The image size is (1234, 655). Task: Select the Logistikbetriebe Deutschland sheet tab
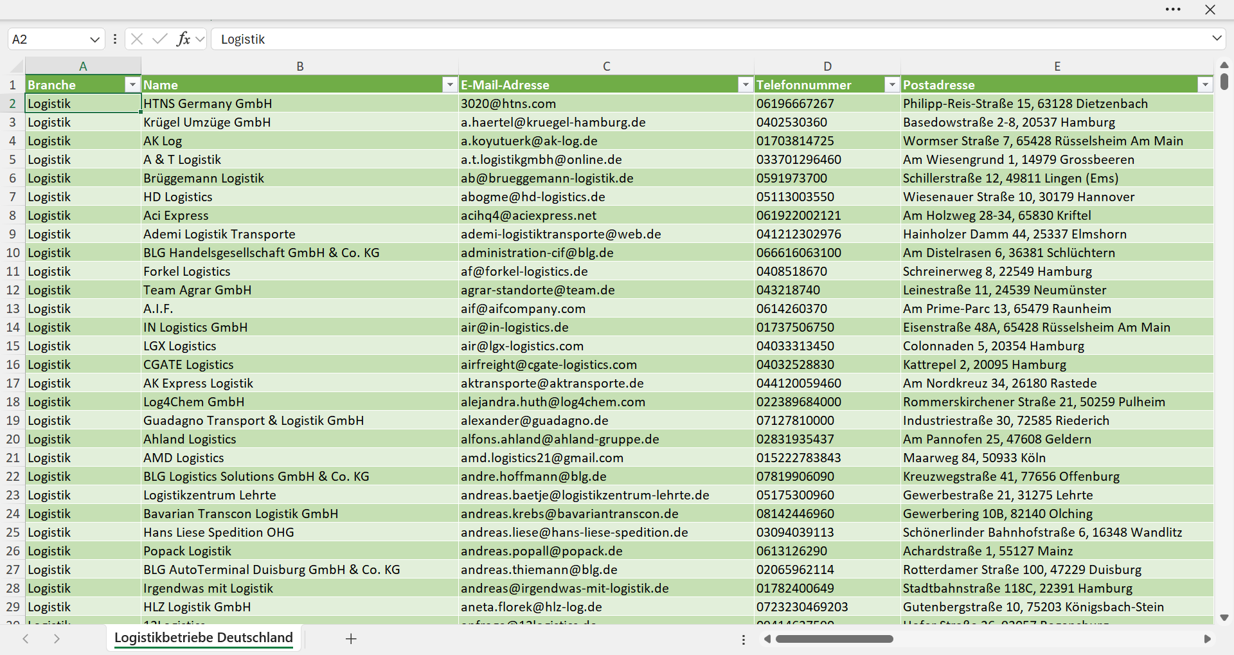[204, 638]
